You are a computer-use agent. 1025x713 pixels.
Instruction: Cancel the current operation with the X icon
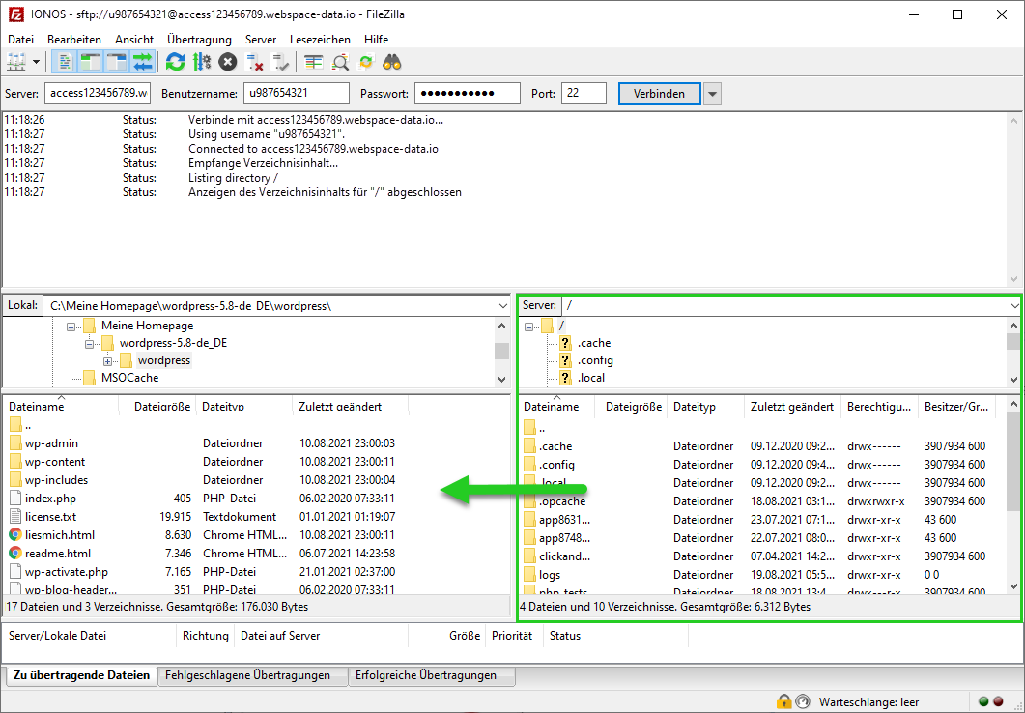(227, 62)
